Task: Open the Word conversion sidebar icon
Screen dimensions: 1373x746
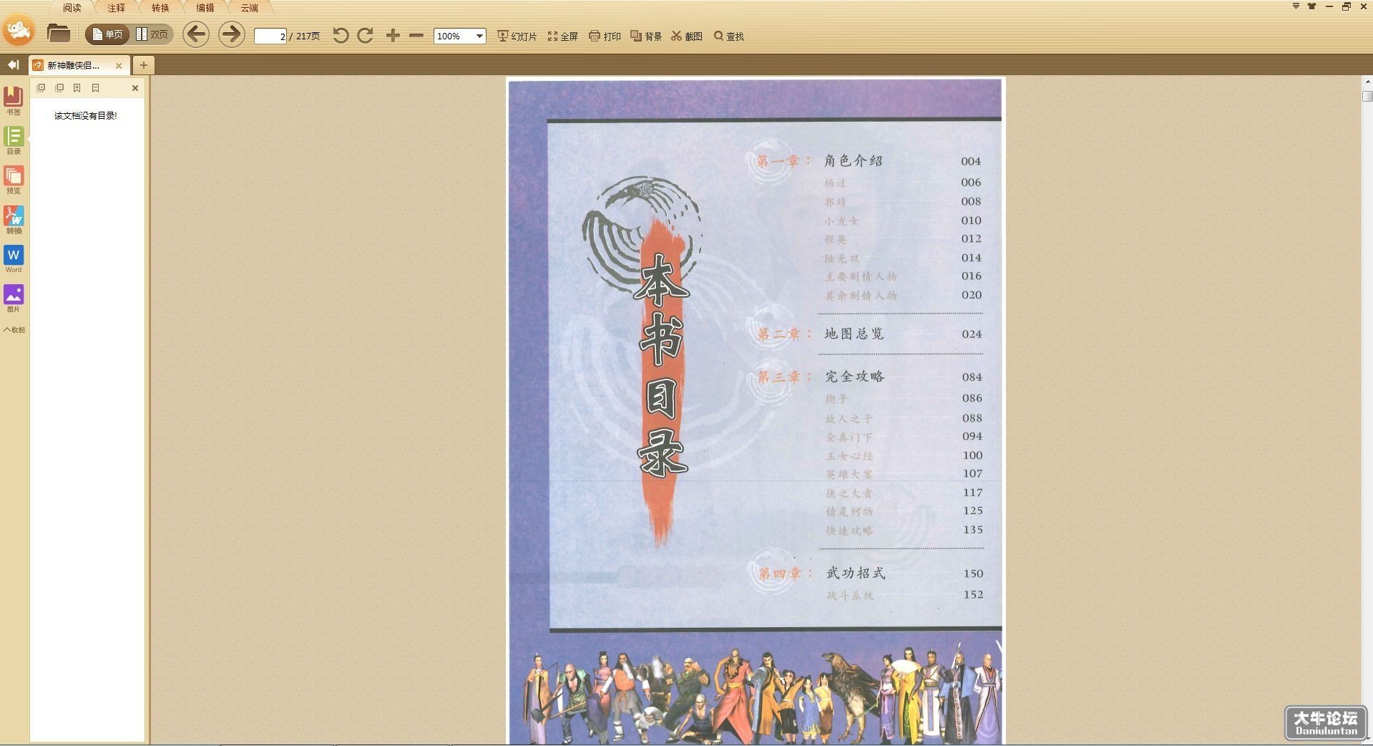Action: tap(14, 259)
